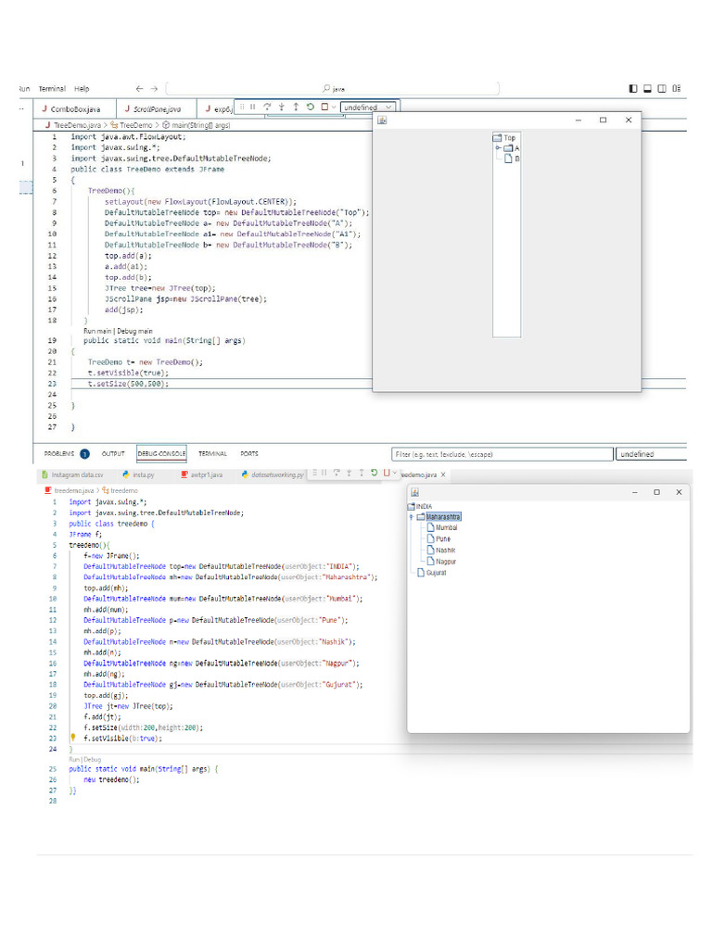Open the undefined dropdown in debug toolbar

click(369, 108)
